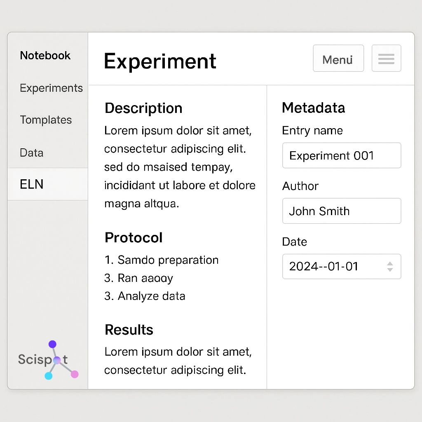The image size is (422, 422).
Task: Open Notebook in the sidebar
Action: 45,56
